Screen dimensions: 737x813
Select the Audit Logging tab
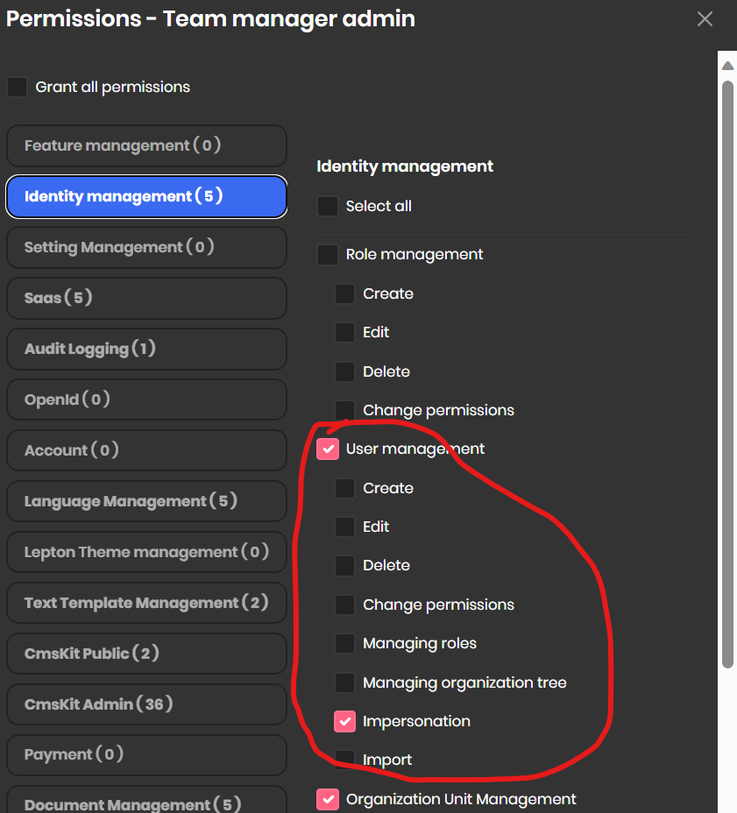point(146,350)
